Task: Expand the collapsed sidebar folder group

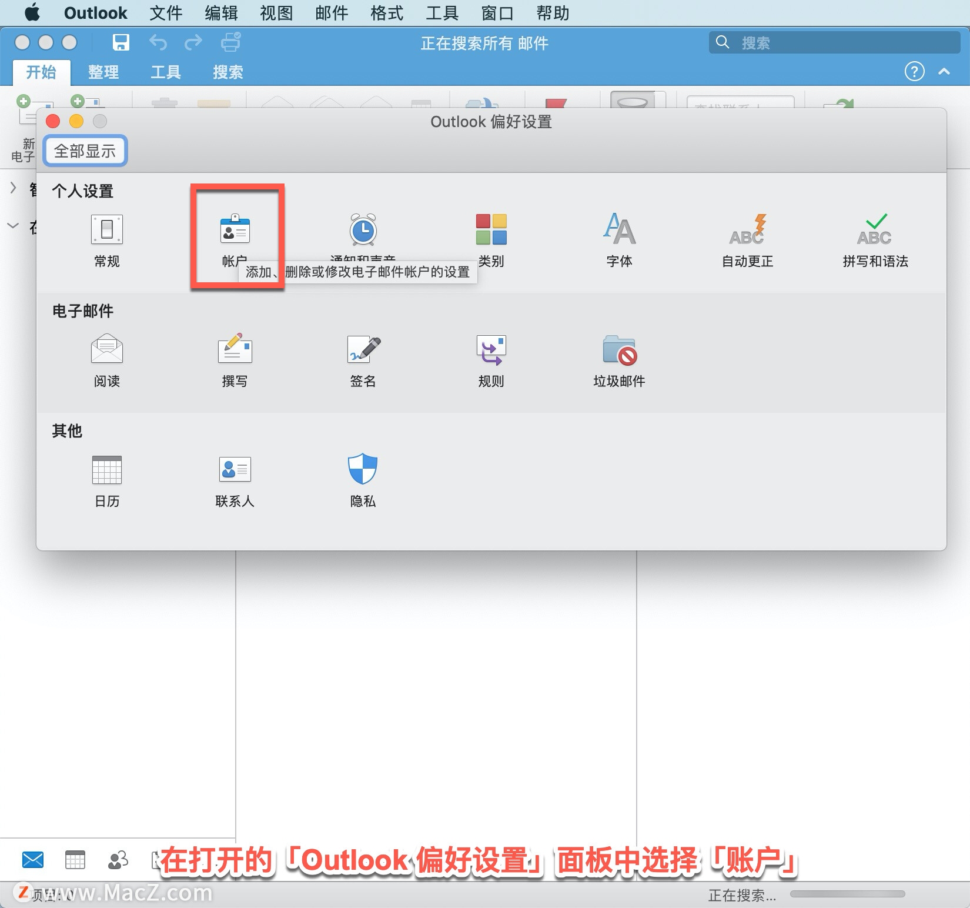Action: [13, 188]
